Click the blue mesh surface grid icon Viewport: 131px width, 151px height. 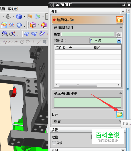[34, 34]
